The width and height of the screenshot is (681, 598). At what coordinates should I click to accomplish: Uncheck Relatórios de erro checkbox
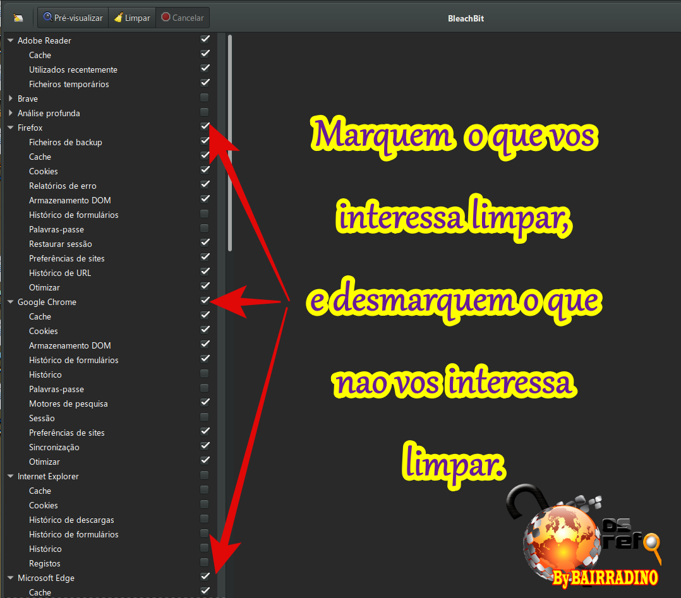point(205,184)
